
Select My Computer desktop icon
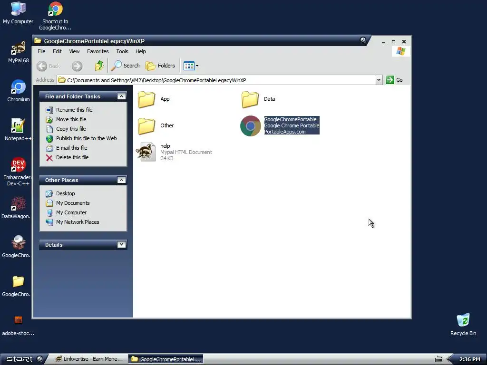pos(18,10)
